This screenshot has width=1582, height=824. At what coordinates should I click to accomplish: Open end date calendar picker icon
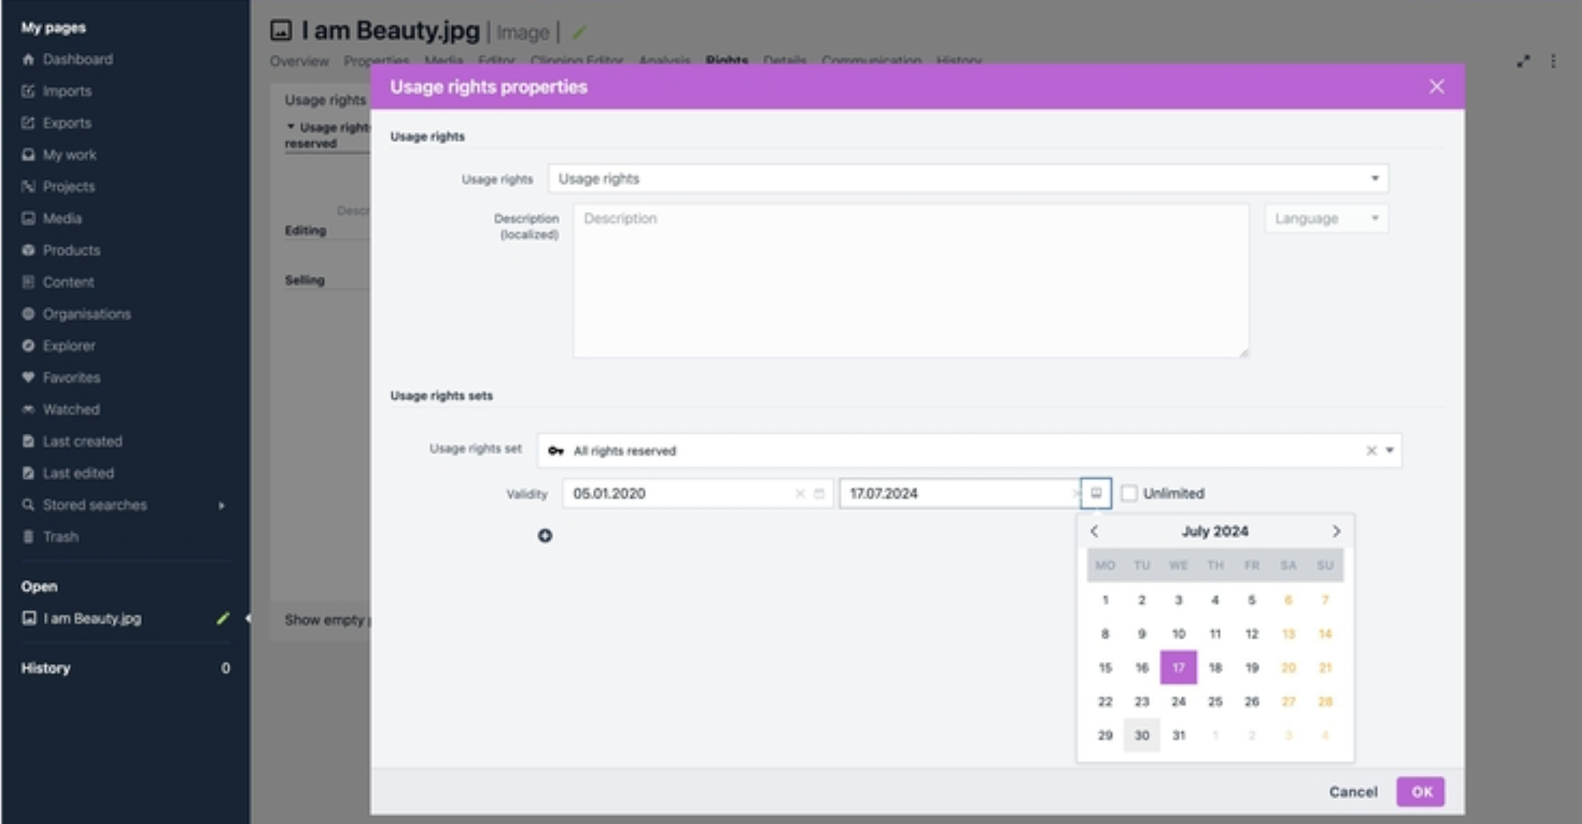point(1095,493)
